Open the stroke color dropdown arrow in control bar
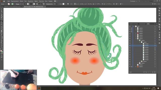Screen dimensions: 161x90 pos(10,4)
